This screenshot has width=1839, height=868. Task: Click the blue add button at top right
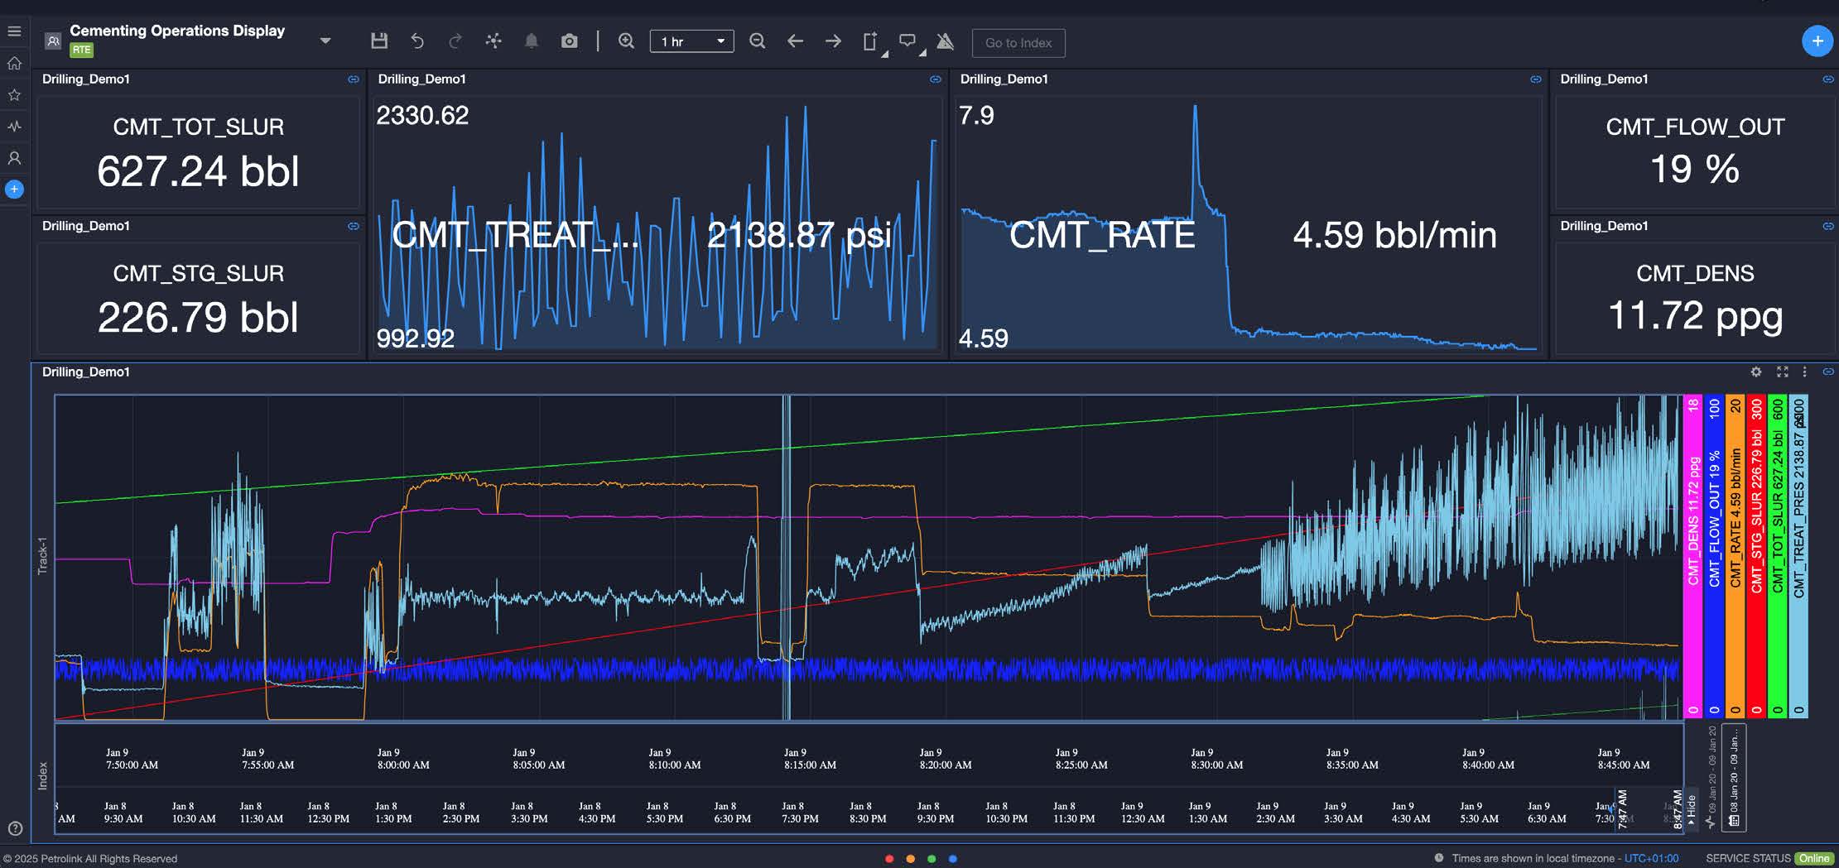tap(1817, 41)
